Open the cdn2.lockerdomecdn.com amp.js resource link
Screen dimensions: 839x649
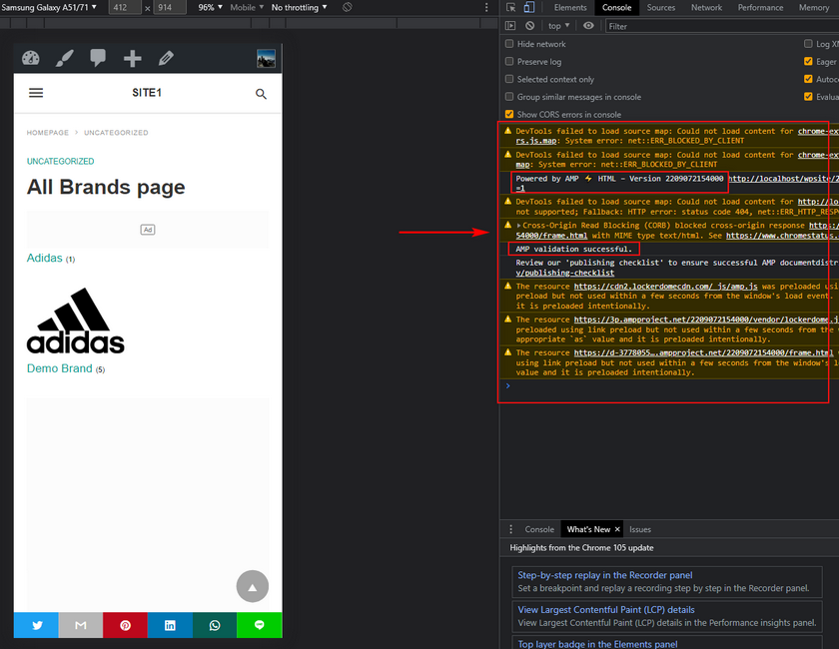(x=665, y=287)
